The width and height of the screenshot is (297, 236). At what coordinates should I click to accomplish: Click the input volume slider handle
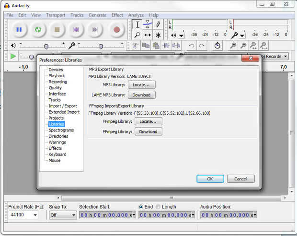coord(101,47)
